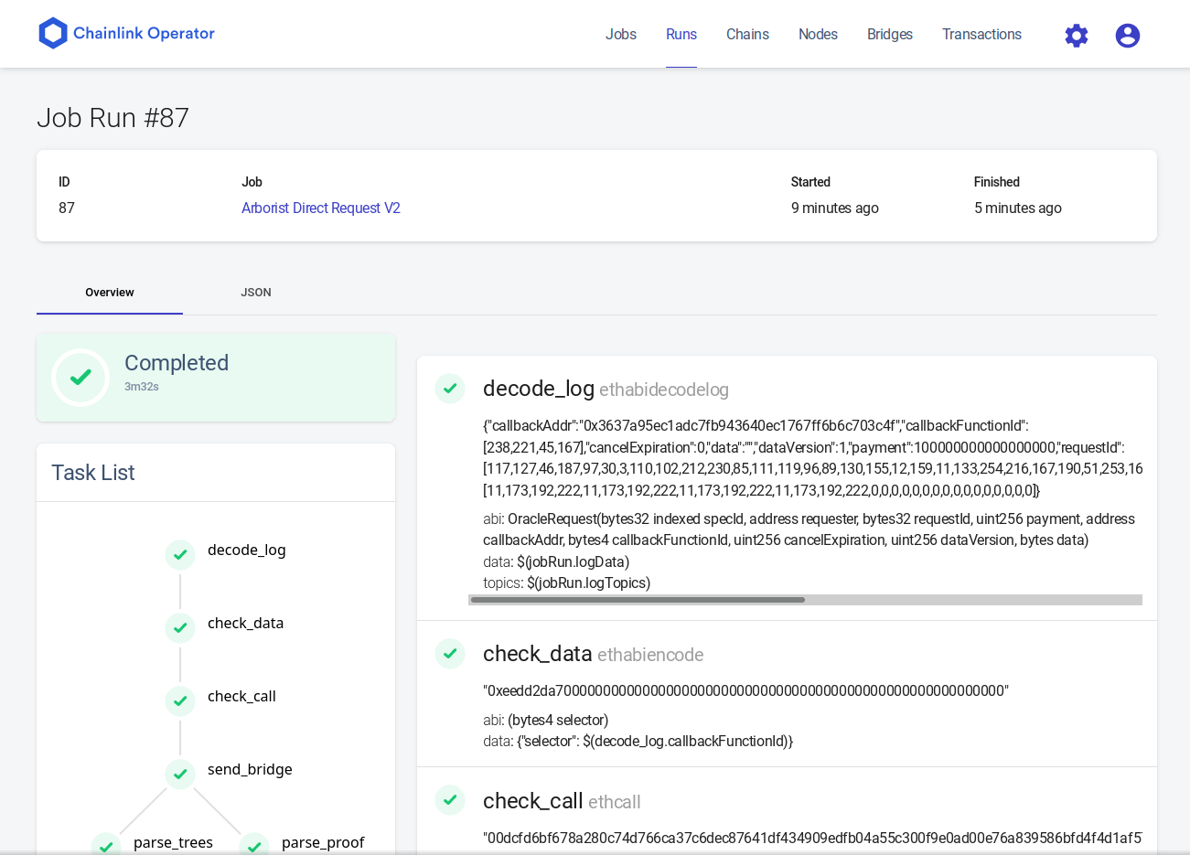Open the Arborist Direct Request V2 job link
Image resolution: width=1190 pixels, height=855 pixels.
321,208
